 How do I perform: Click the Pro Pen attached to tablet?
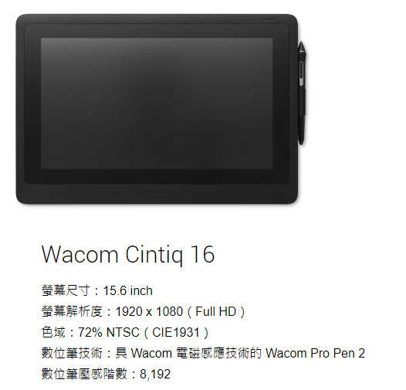tap(302, 93)
